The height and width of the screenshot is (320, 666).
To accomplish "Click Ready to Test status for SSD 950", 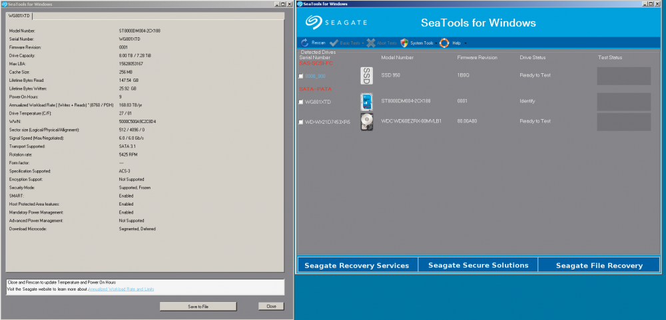I will [x=535, y=75].
